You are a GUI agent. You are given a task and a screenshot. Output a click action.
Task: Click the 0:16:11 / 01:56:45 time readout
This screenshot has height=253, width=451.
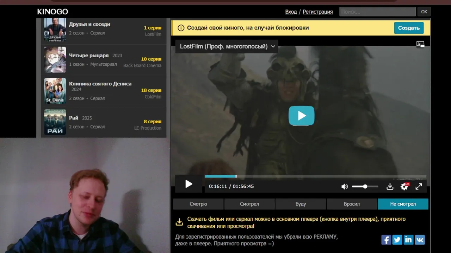point(231,187)
